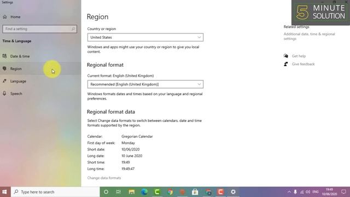Click the Settings gear taskbar icon
The width and height of the screenshot is (350, 197).
click(233, 192)
